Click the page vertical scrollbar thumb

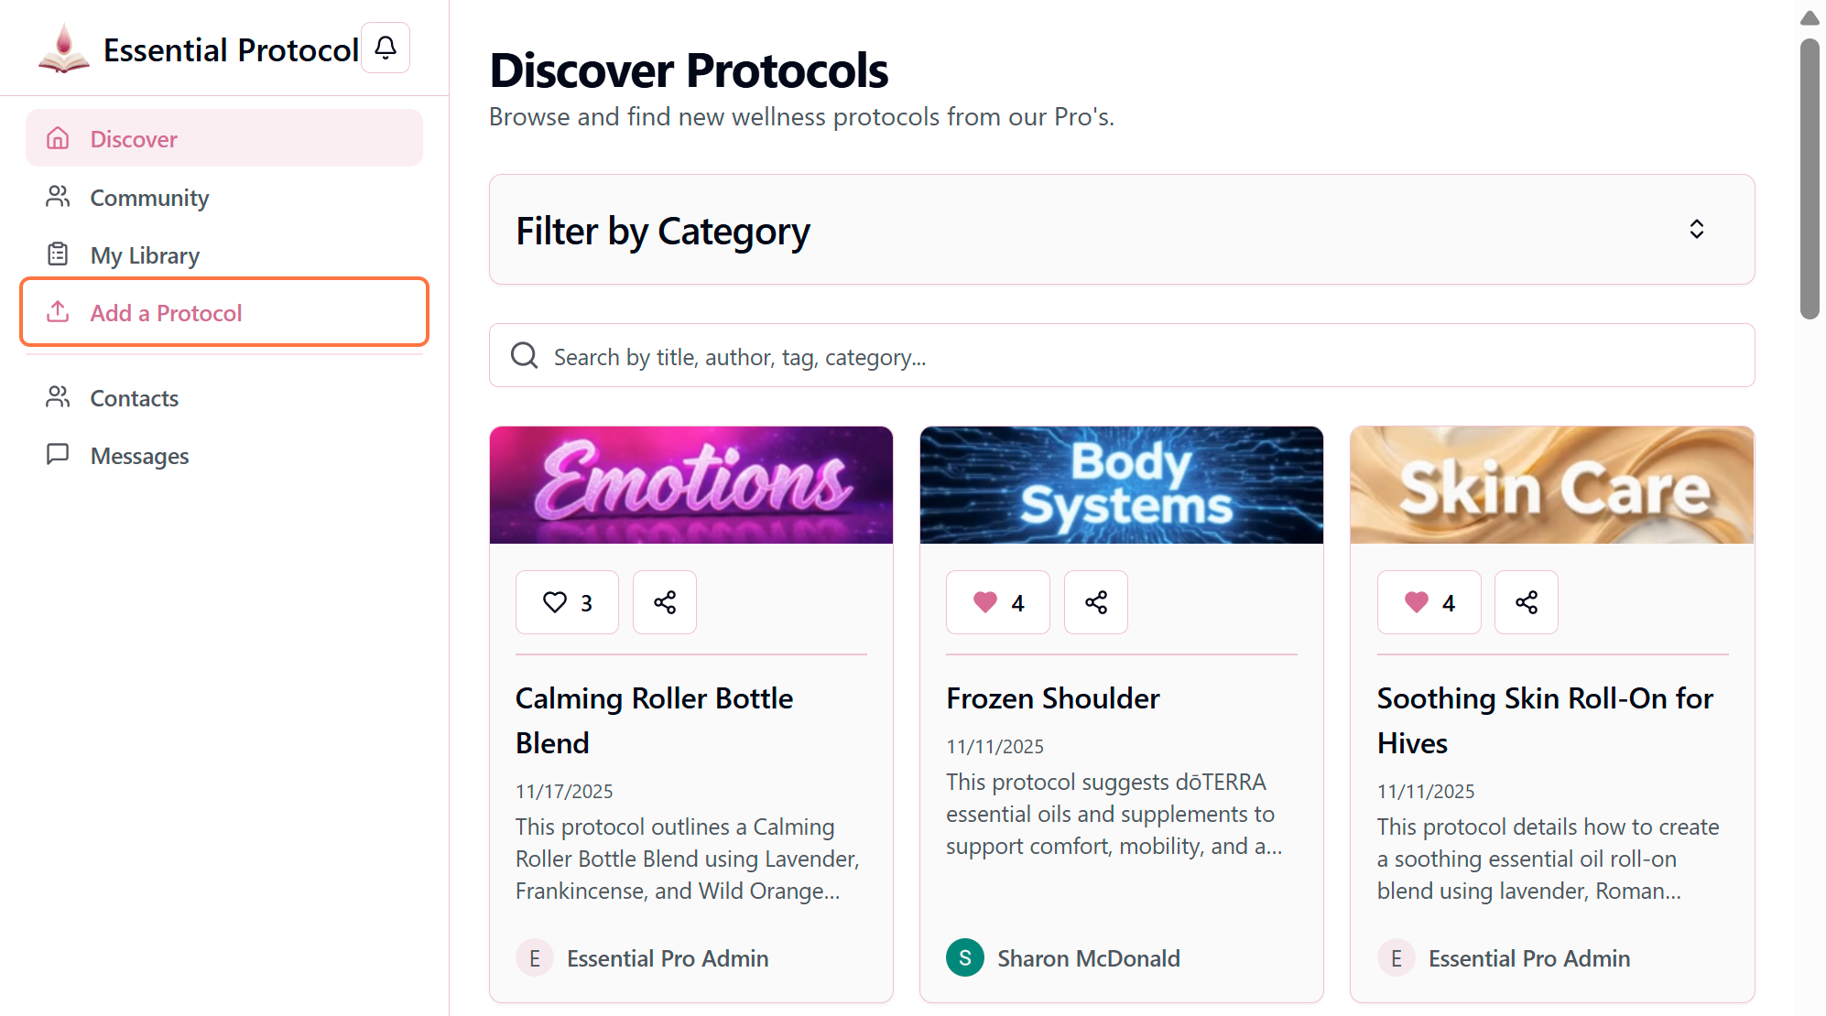(1809, 178)
